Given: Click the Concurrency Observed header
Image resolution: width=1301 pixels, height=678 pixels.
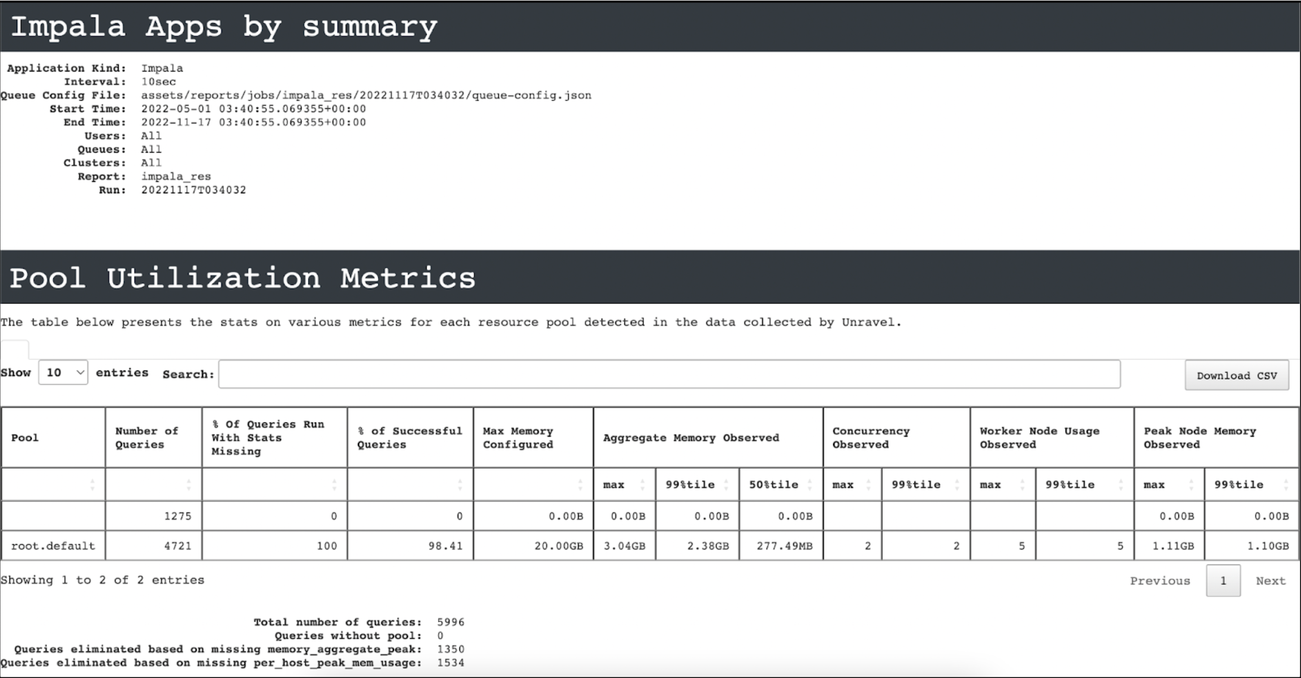Looking at the screenshot, I should pos(897,438).
